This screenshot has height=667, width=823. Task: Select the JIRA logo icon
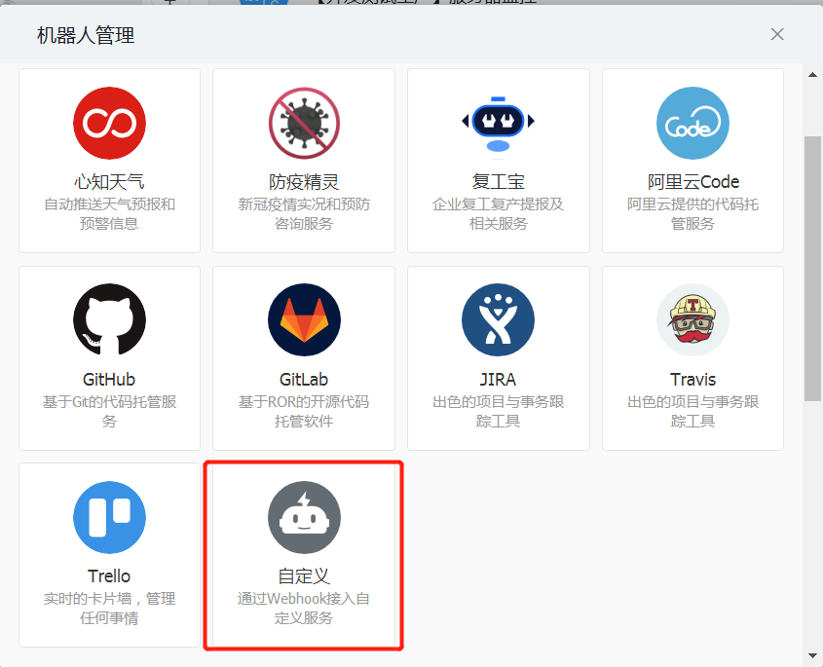(x=498, y=319)
